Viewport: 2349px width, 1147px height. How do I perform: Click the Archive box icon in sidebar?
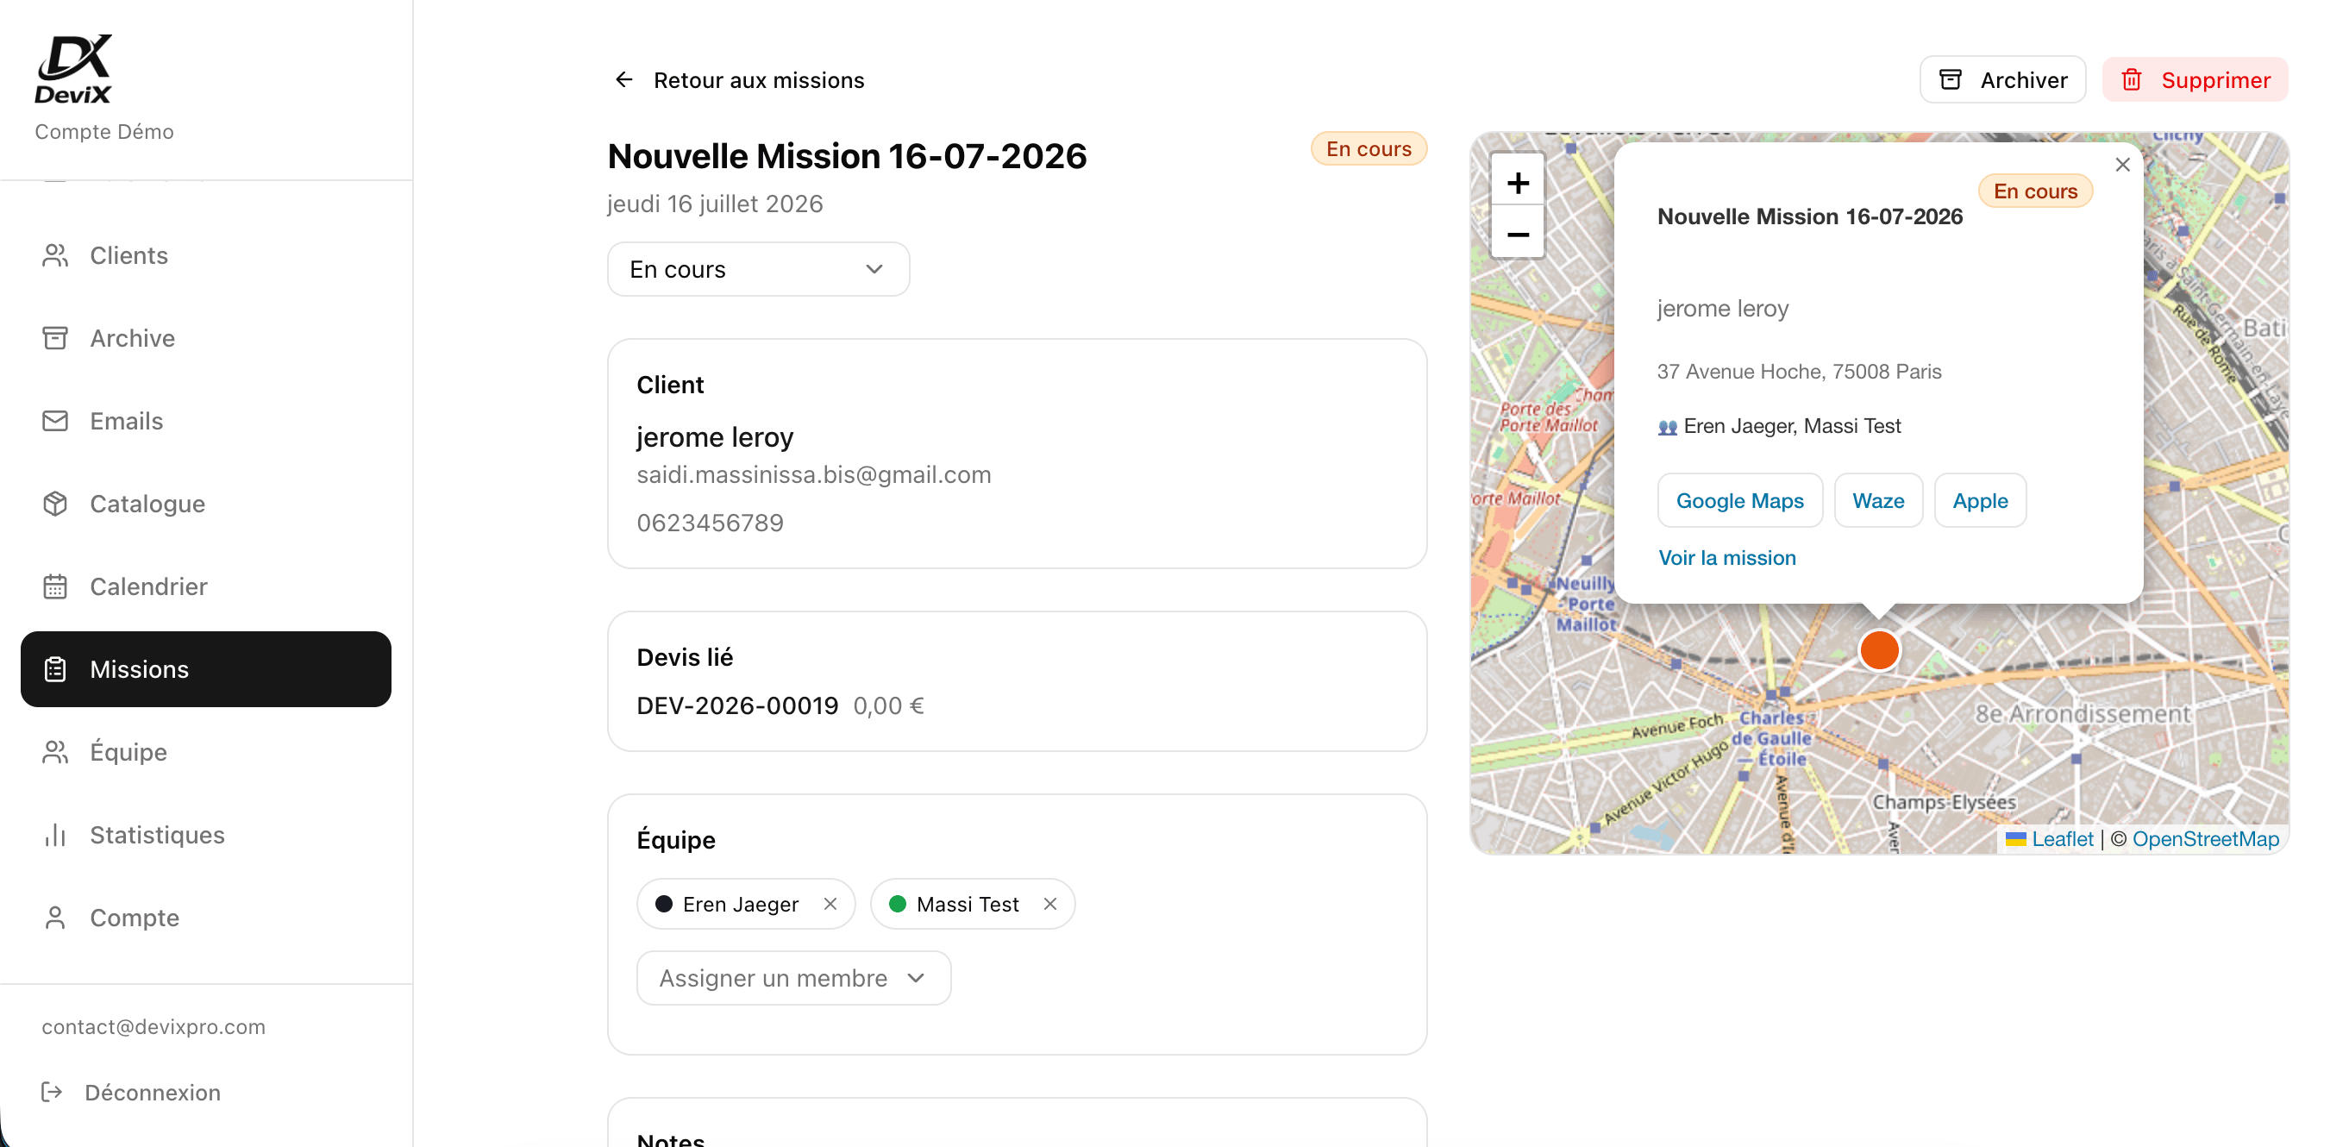click(x=56, y=338)
